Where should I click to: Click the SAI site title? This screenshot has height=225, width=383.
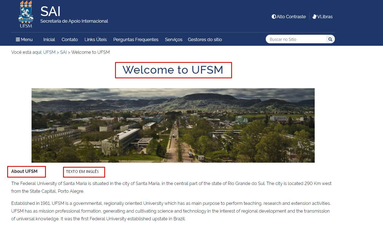click(50, 11)
